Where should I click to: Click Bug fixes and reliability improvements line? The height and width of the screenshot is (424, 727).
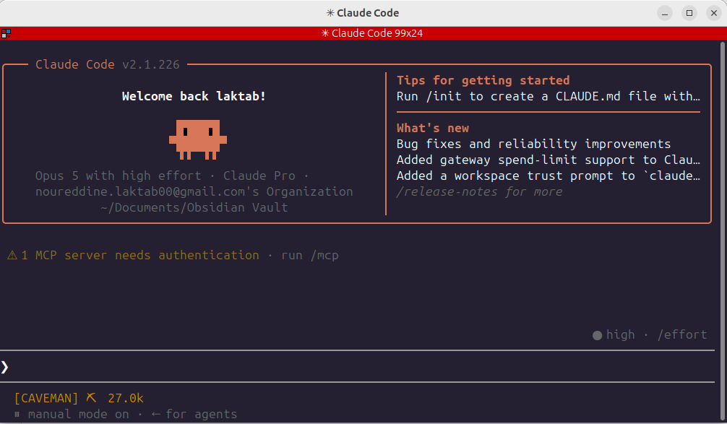(533, 144)
